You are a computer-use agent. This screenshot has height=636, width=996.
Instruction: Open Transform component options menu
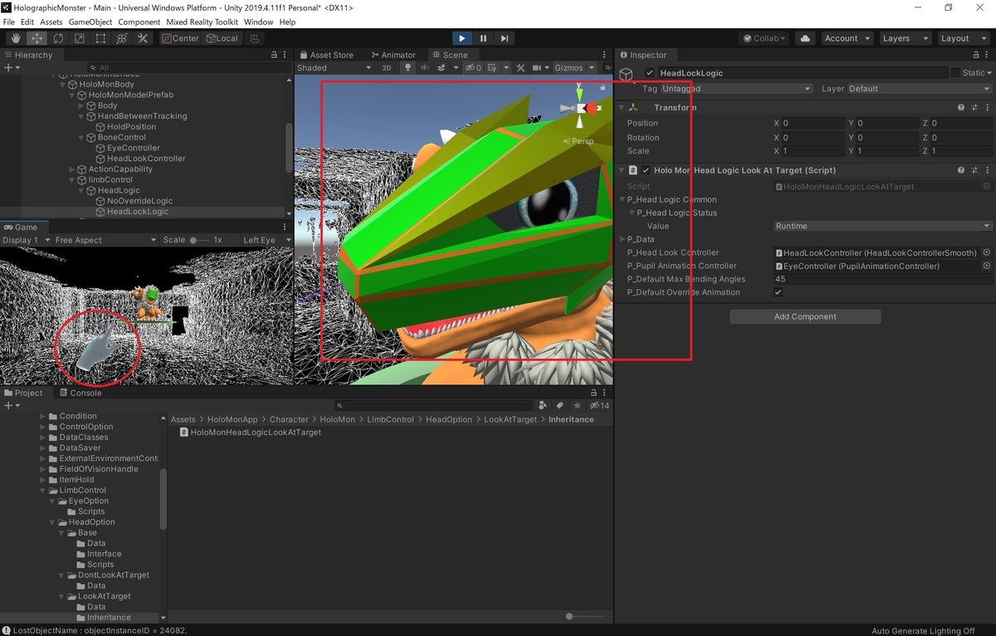[x=987, y=108]
